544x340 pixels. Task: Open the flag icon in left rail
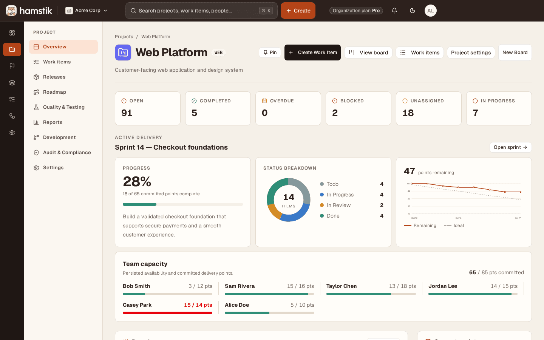12,66
